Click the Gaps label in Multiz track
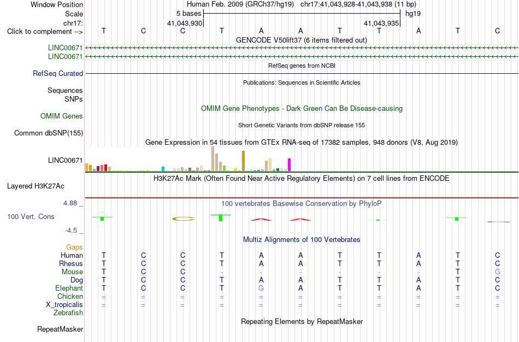This screenshot has height=342, width=519. 74,247
